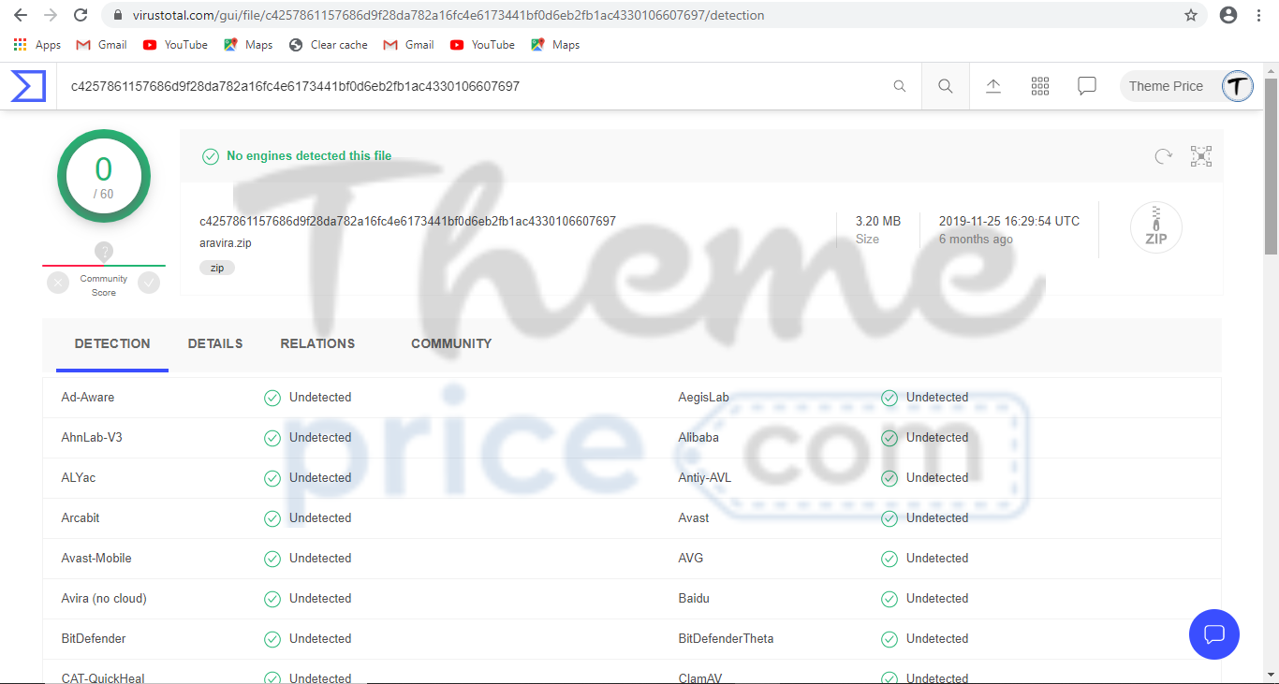
Task: Switch to the DETECTION tab
Action: (112, 343)
